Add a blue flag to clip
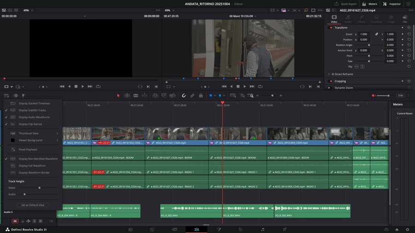Viewport: 415px width, 233px height. click(x=211, y=96)
